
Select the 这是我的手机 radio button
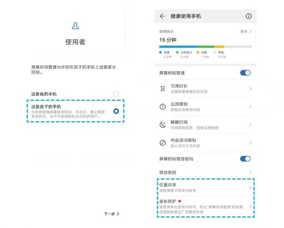116,94
